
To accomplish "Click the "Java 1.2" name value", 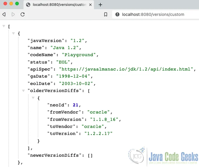I will tap(65, 48).
